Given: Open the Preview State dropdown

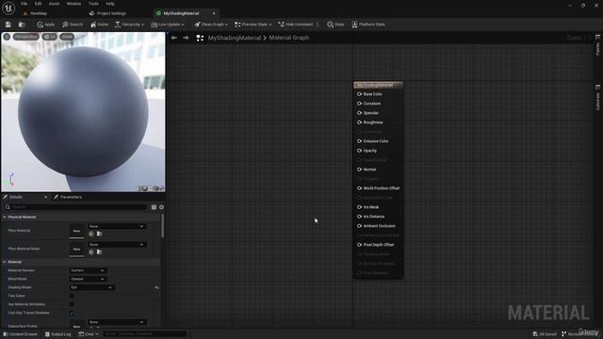Looking at the screenshot, I should 253,24.
